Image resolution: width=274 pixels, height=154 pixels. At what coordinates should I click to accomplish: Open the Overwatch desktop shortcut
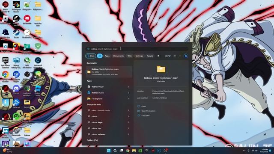(x=16, y=131)
